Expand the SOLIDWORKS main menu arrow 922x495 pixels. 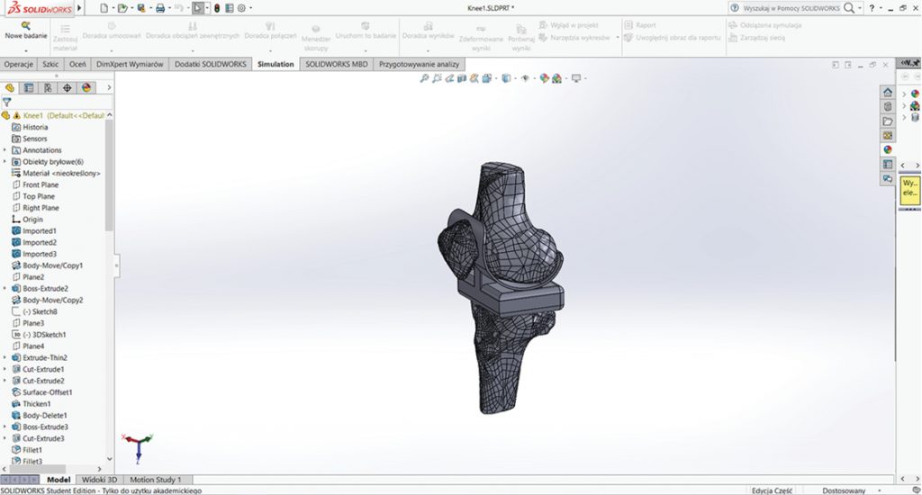(78, 8)
